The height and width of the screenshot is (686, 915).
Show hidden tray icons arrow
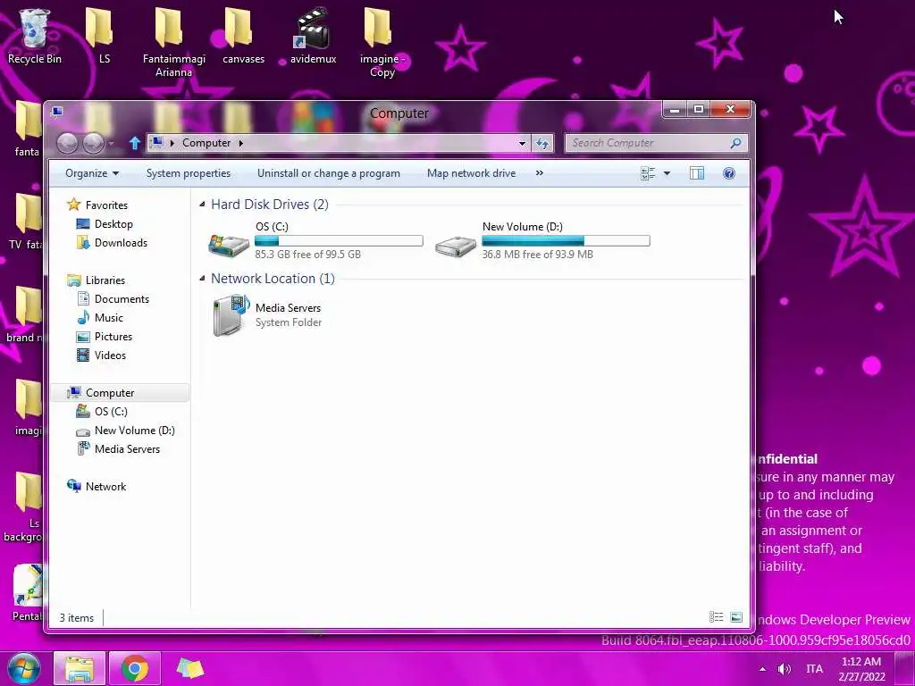point(762,669)
